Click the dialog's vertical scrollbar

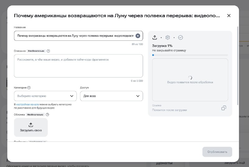click(x=238, y=66)
